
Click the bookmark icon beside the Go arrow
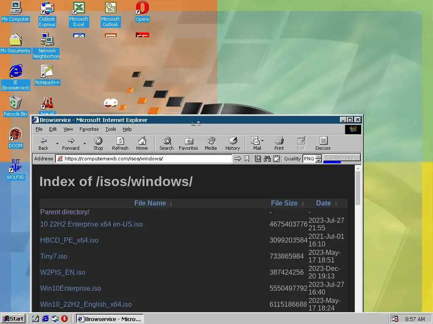(247, 159)
